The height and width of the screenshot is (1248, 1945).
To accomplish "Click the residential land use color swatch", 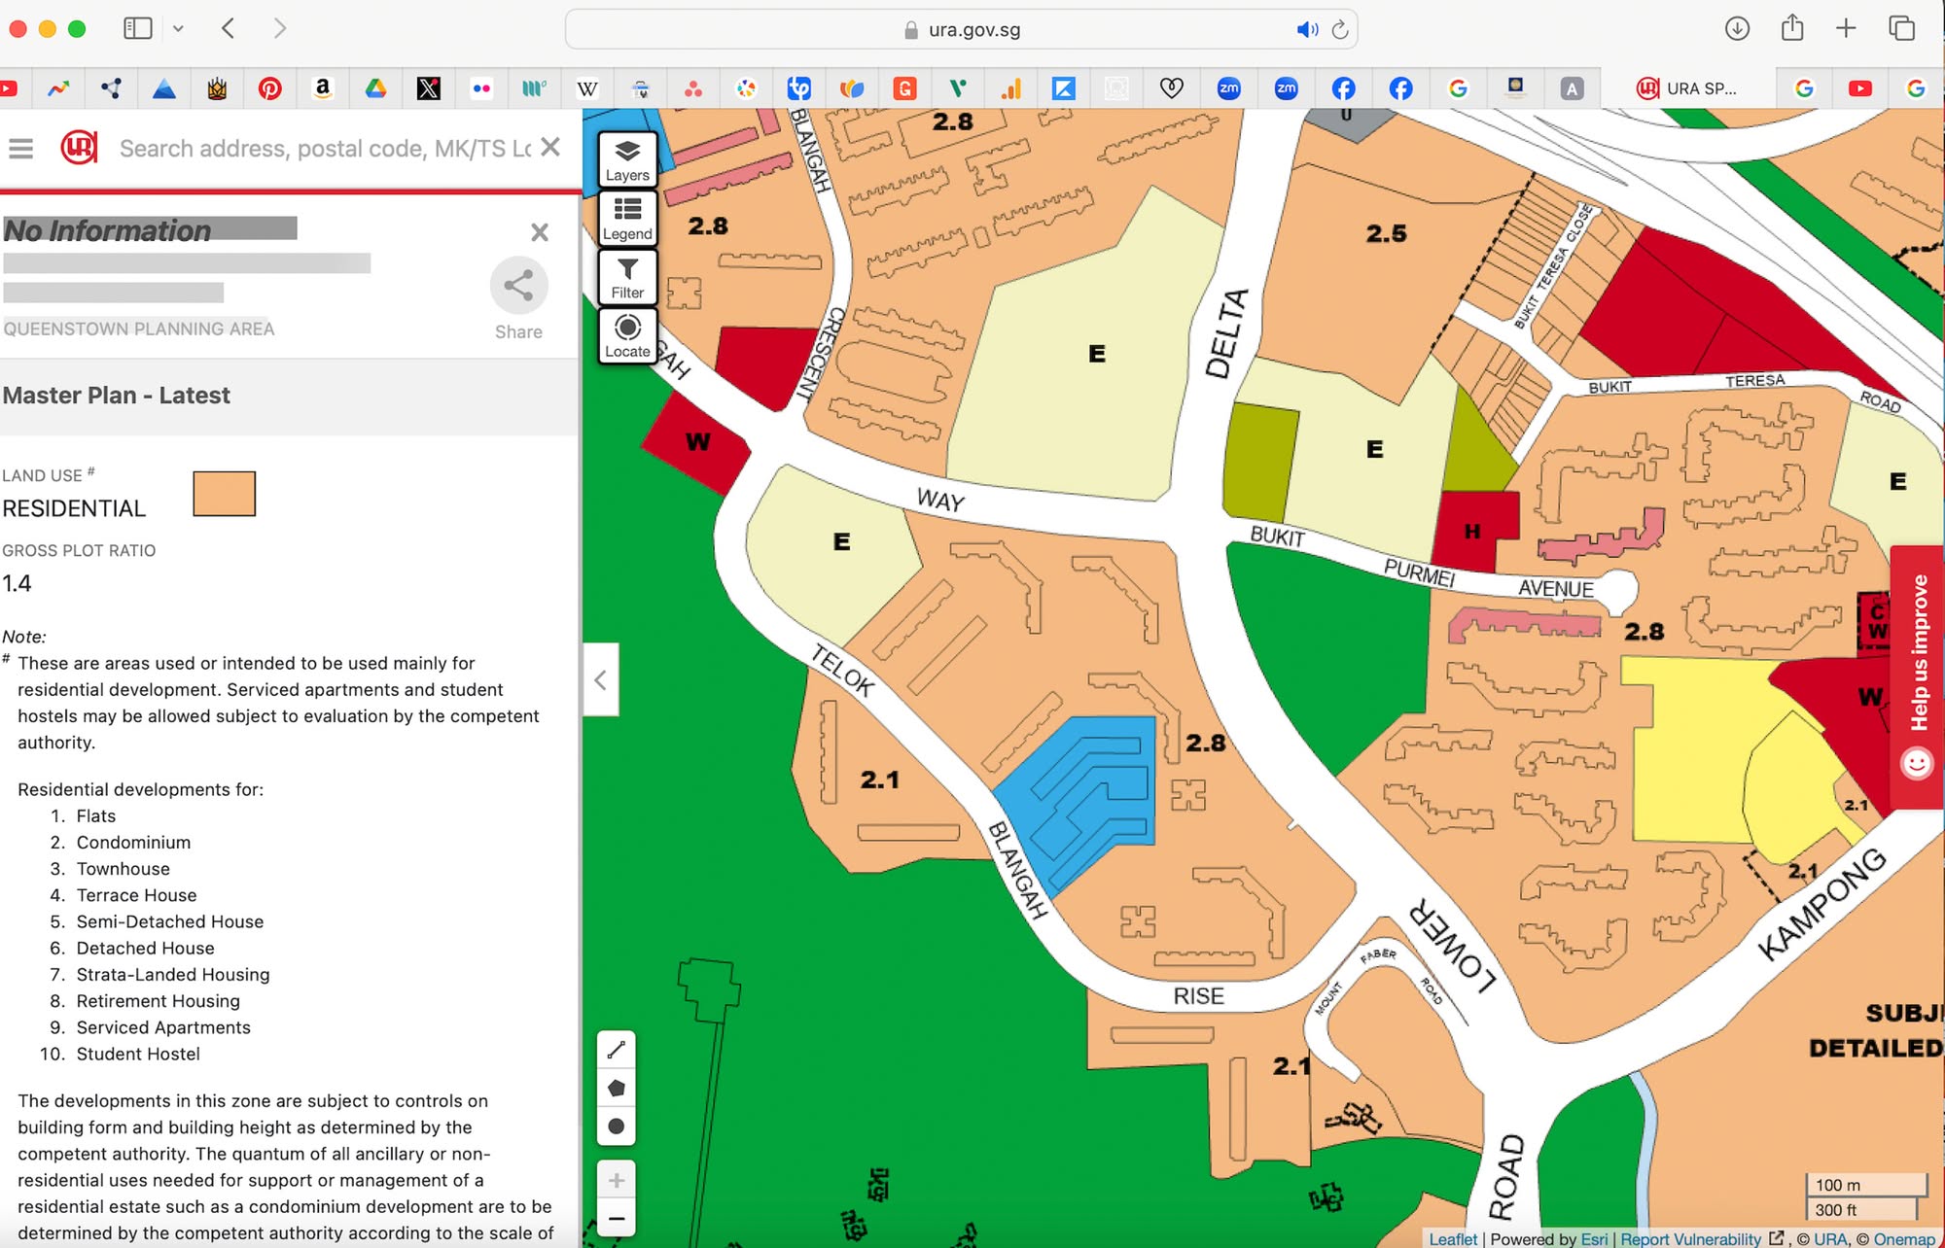I will (x=225, y=494).
